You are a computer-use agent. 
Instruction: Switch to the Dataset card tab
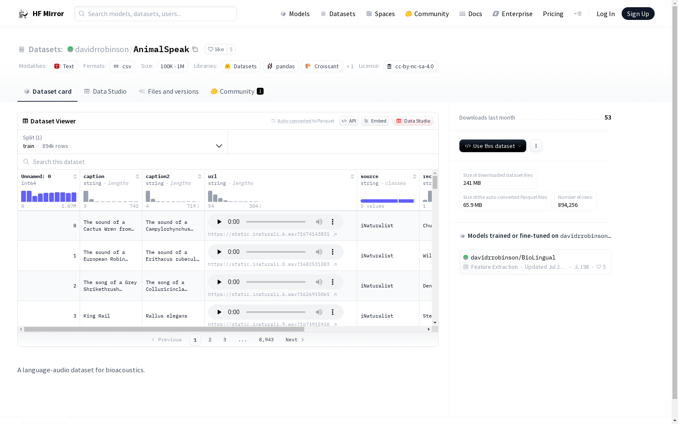(x=47, y=92)
